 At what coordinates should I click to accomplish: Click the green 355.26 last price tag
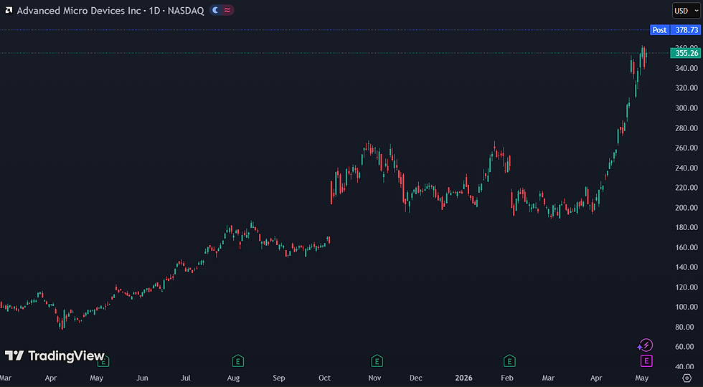tap(686, 53)
